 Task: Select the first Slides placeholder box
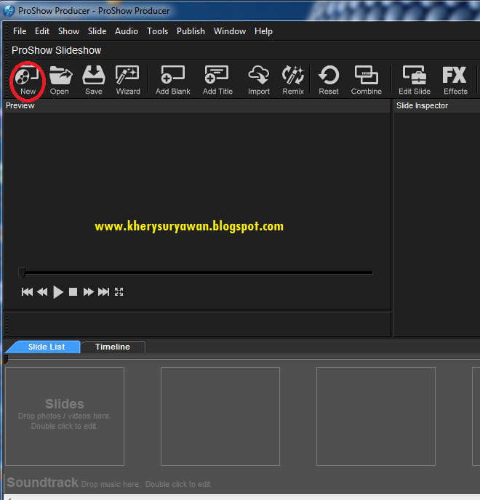[65, 416]
